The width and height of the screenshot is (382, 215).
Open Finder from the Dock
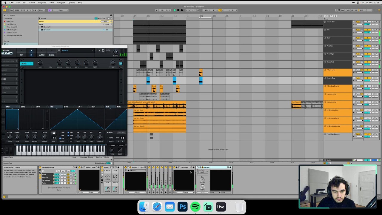click(144, 207)
